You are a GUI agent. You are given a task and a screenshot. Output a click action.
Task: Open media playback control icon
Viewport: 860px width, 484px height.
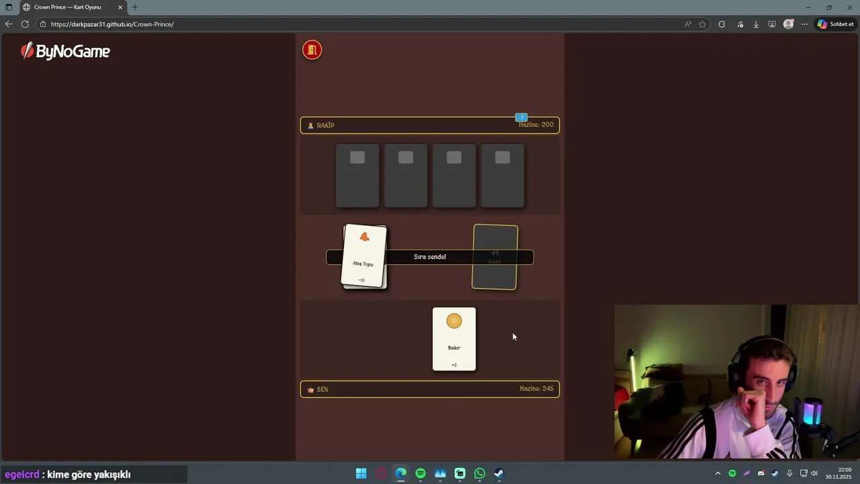[740, 24]
